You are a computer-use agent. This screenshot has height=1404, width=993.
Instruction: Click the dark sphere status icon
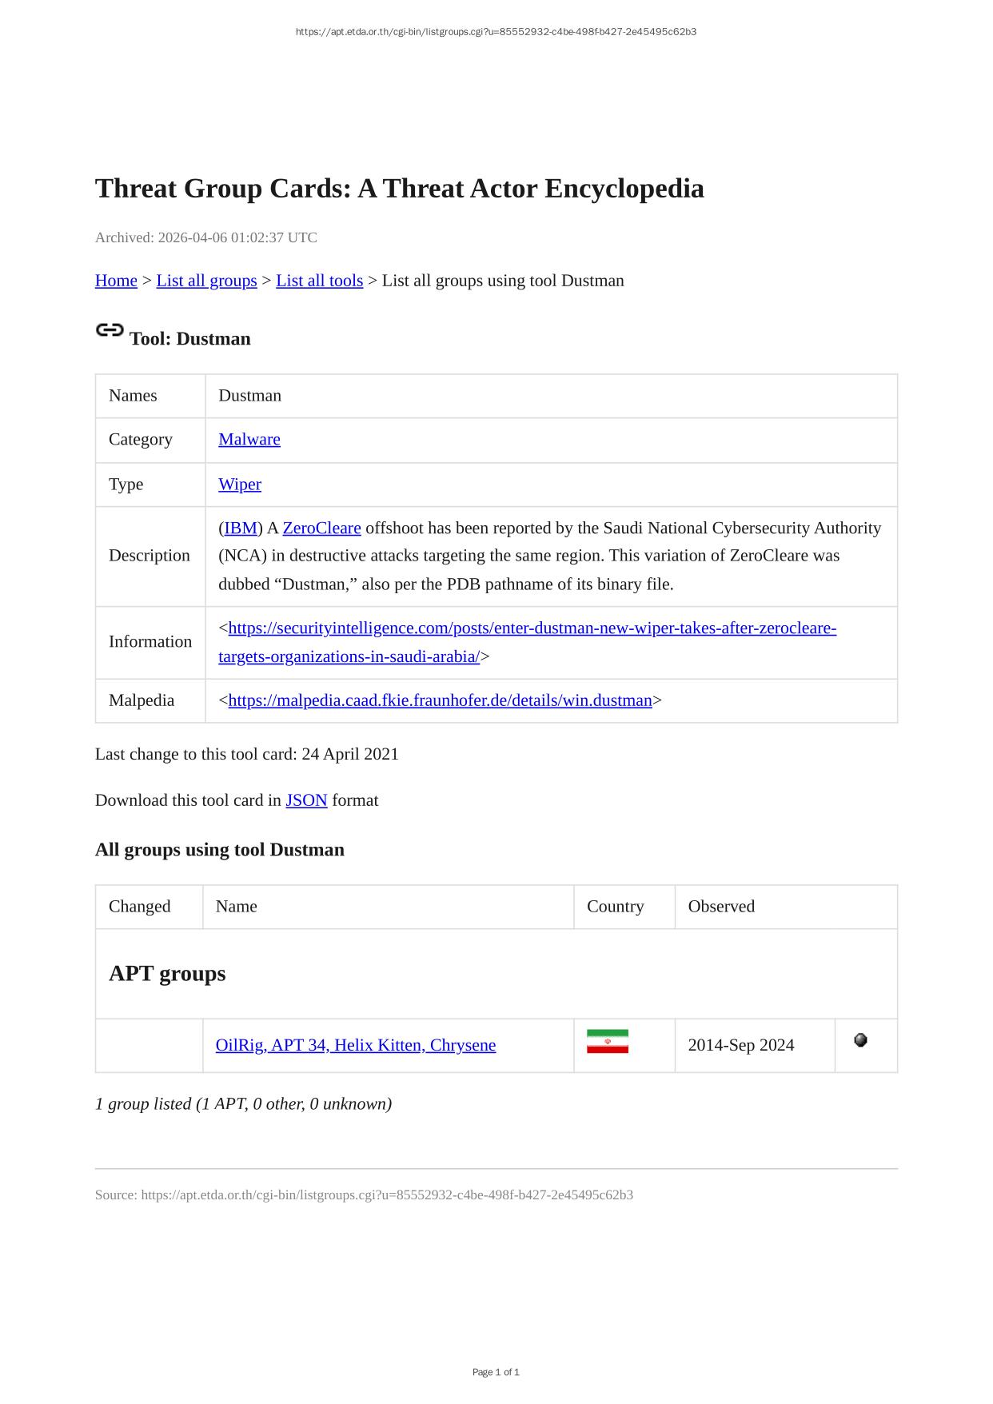(x=860, y=1040)
